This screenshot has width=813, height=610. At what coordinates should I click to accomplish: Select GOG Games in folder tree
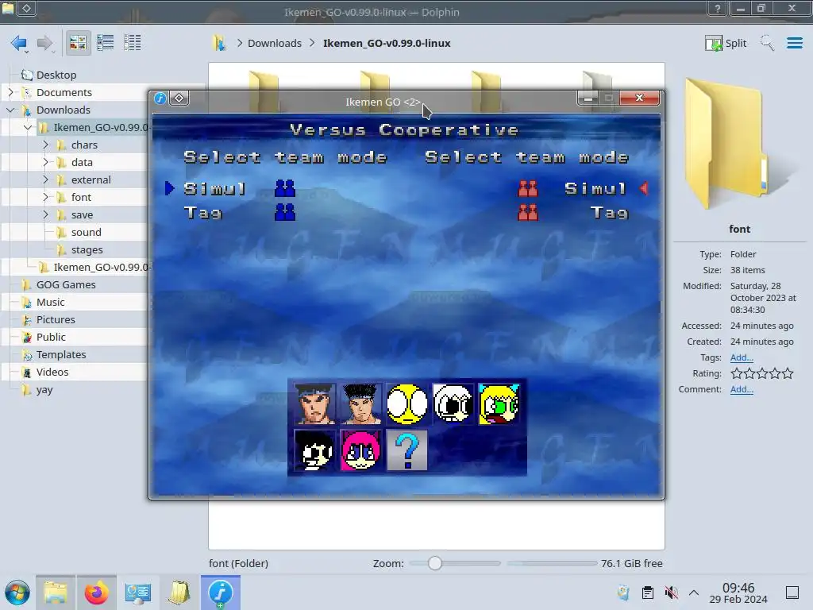point(66,285)
